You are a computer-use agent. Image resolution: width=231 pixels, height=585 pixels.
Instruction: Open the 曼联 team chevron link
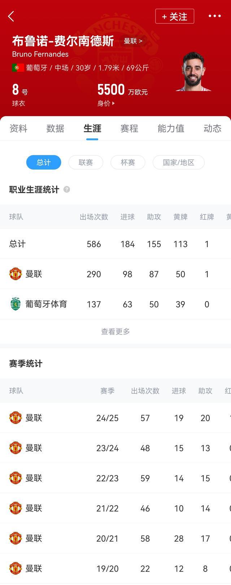coord(133,41)
